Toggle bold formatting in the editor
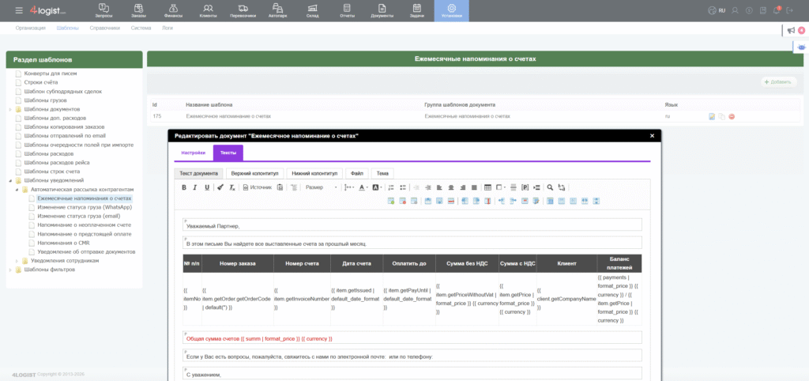Screen dimensions: 809x381 click(184, 187)
